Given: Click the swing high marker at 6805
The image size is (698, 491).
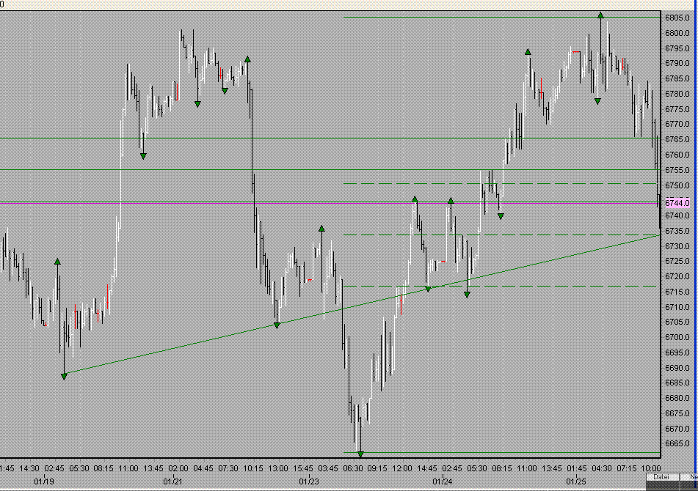Looking at the screenshot, I should pos(600,15).
